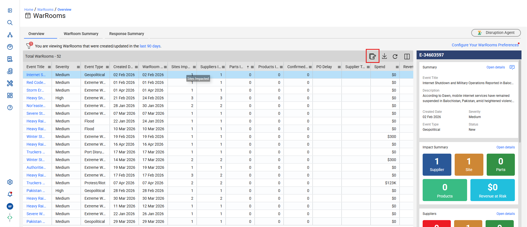
Task: Refresh the WarRooms table
Action: pyautogui.click(x=395, y=56)
